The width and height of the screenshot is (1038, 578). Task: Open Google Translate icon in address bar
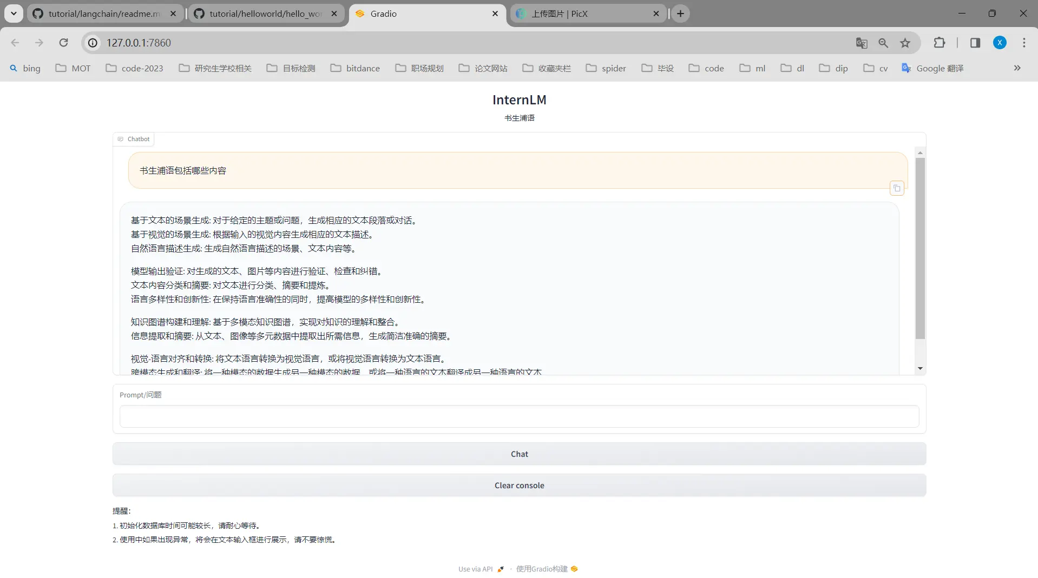[862, 43]
